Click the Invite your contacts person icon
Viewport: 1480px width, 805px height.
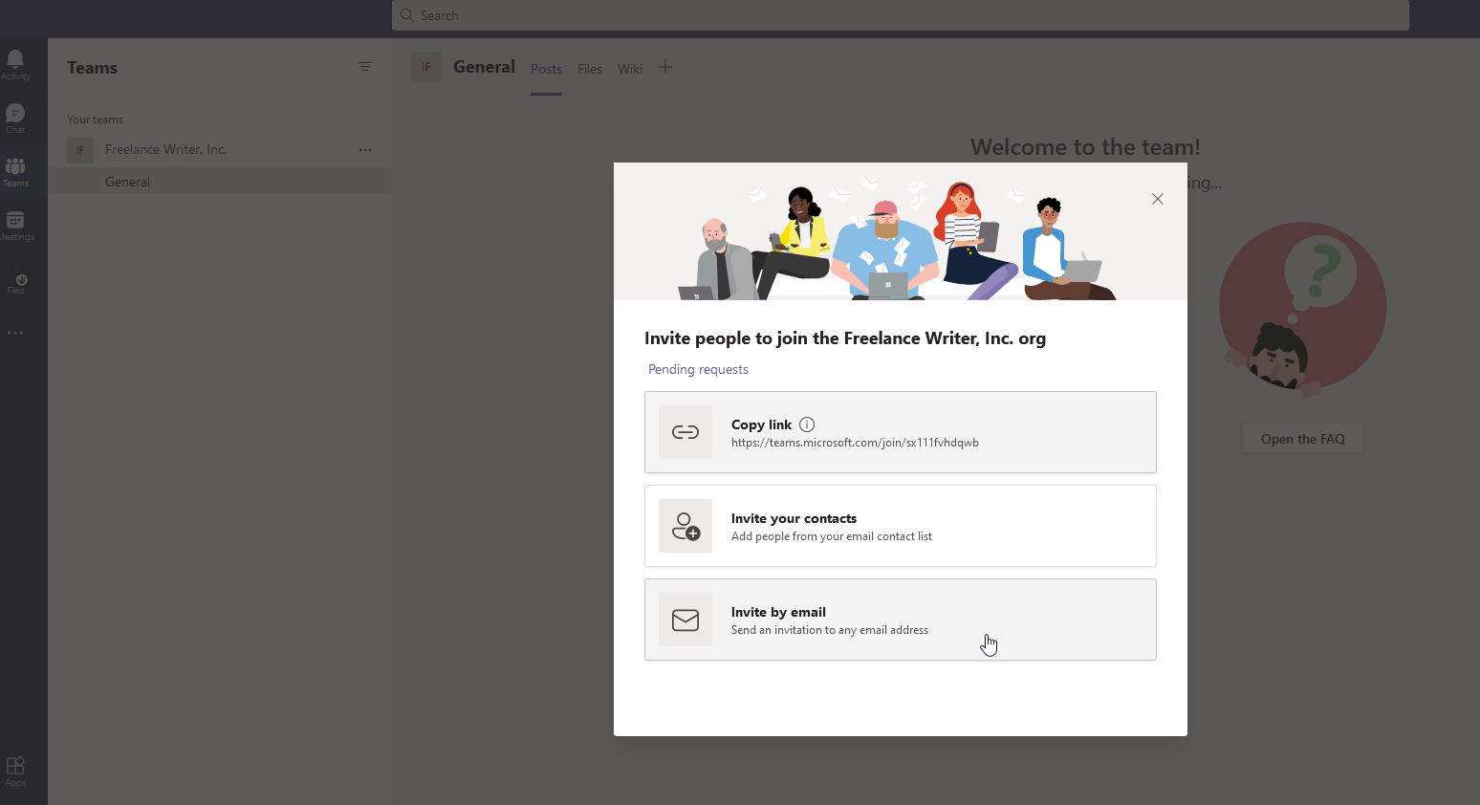point(686,526)
